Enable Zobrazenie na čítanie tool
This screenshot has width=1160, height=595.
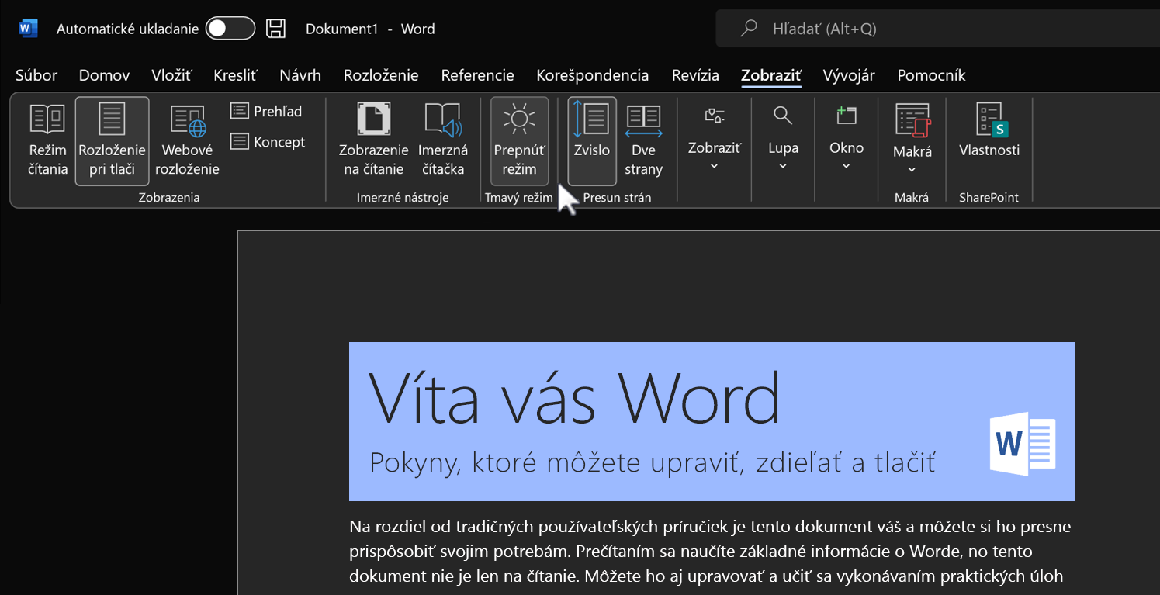pyautogui.click(x=373, y=140)
